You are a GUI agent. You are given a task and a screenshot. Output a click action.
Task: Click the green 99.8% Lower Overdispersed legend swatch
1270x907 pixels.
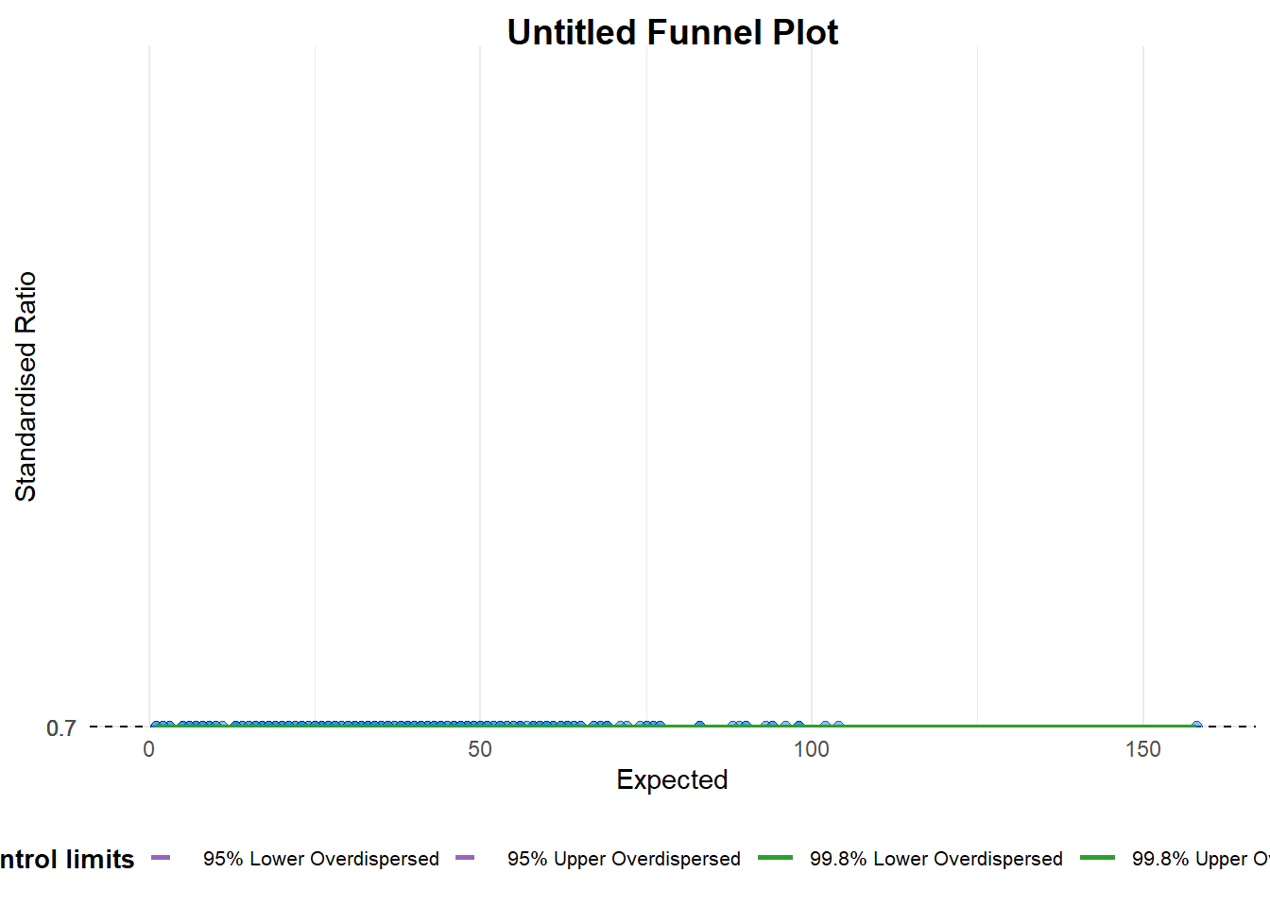[775, 858]
